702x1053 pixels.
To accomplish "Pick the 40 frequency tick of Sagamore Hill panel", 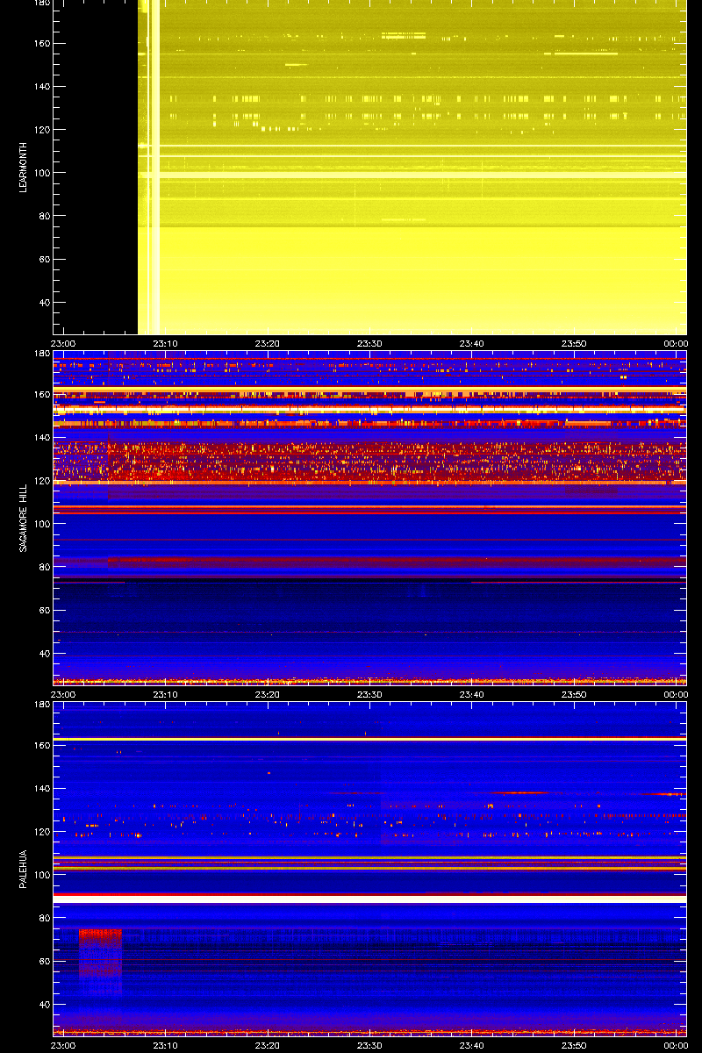I will tap(44, 654).
